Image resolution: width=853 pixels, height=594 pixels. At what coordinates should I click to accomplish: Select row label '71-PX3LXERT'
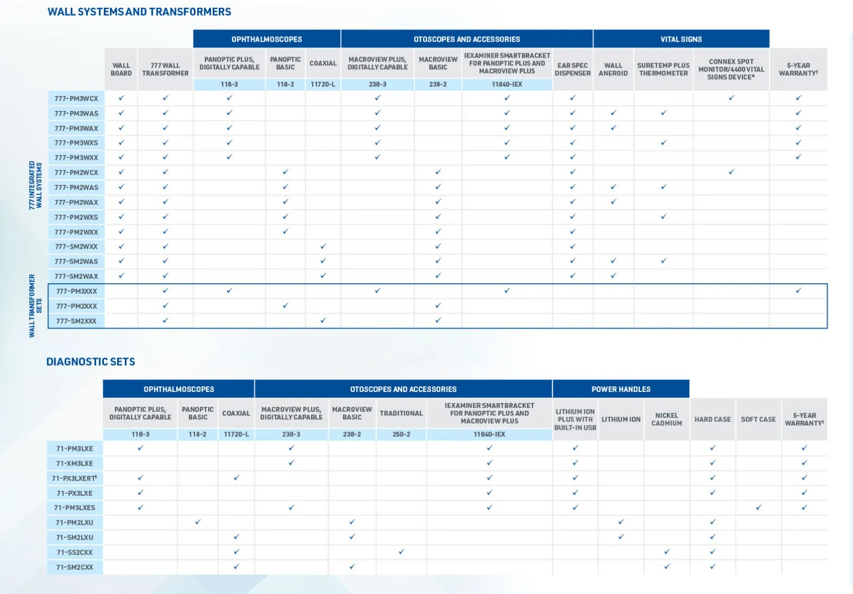[x=74, y=478]
